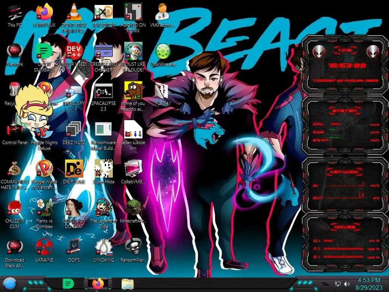389x292 pixels.
Task: Click the TUESDAY 29 AUGUST 2023 date text
Action: [345, 81]
